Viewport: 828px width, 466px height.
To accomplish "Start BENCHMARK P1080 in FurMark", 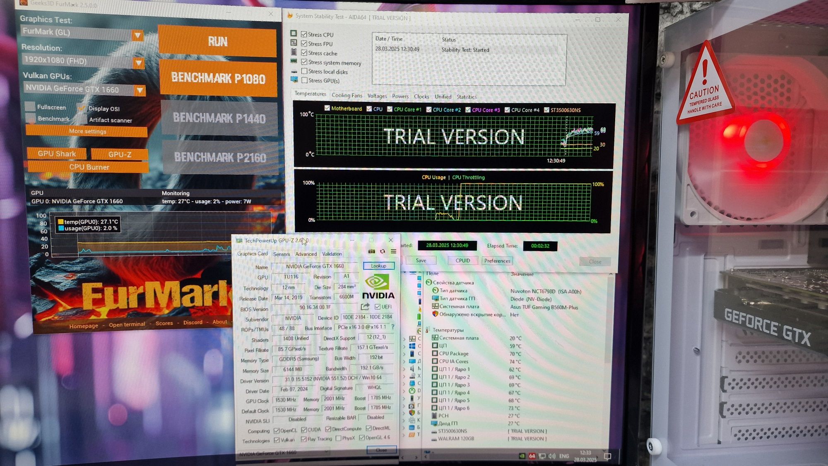I will 218,78.
